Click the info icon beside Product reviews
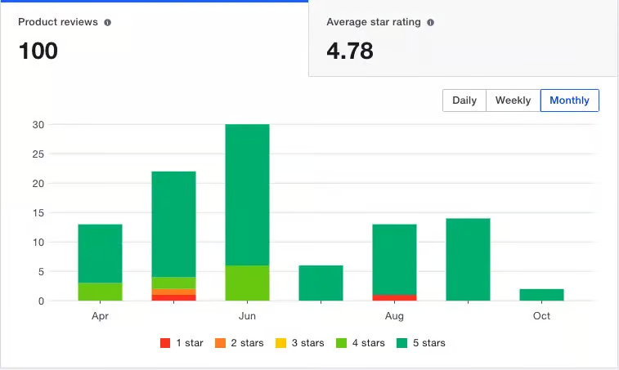 pyautogui.click(x=107, y=23)
